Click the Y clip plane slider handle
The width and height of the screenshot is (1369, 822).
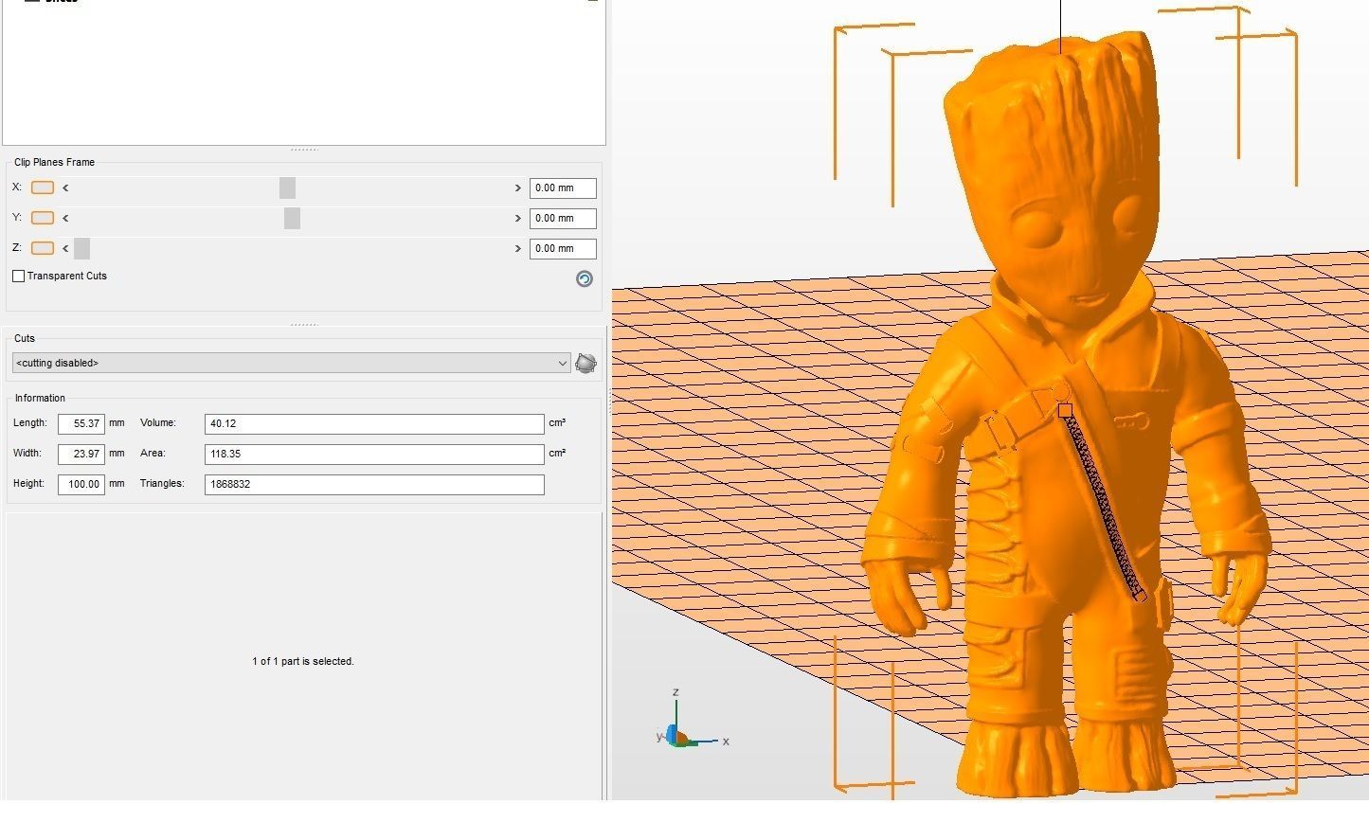[292, 218]
